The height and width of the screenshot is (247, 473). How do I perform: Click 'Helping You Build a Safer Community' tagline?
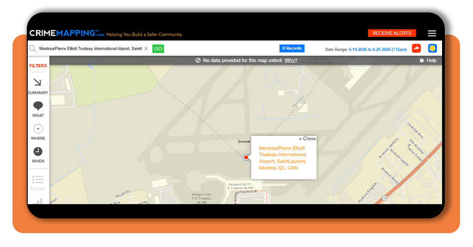144,34
